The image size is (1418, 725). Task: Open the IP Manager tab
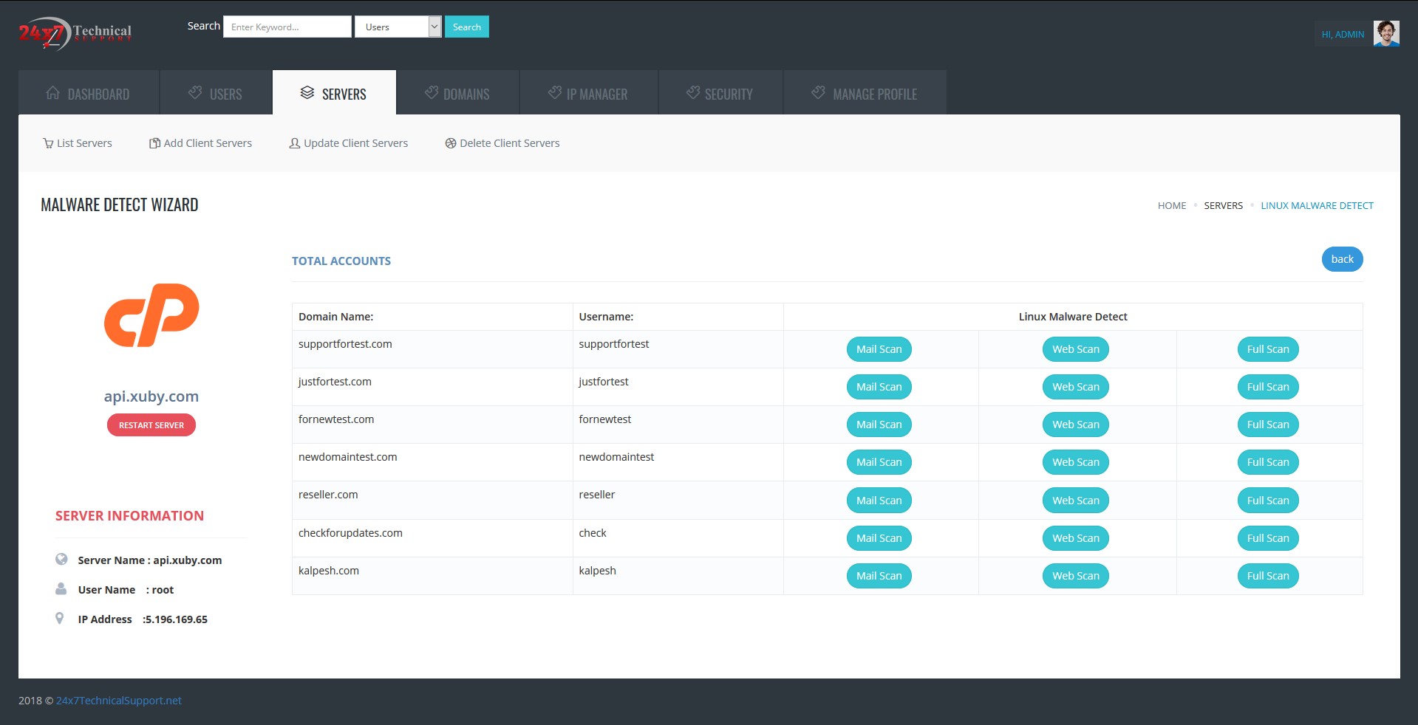tap(588, 94)
